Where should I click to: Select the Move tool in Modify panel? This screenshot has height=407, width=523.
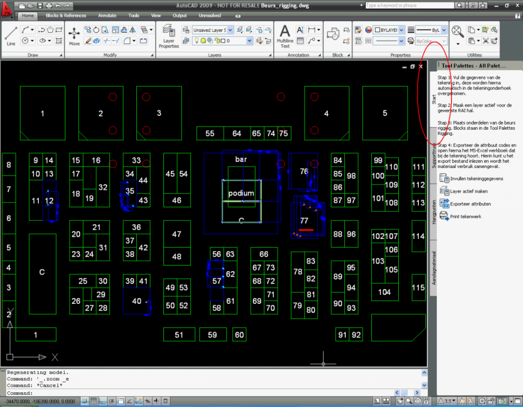[74, 34]
